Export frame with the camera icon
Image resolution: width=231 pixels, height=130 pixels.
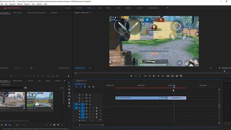(177, 76)
